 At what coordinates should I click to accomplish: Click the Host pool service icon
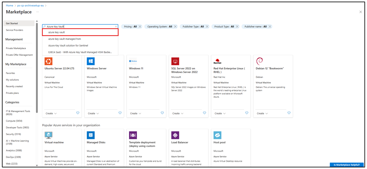click(217, 135)
